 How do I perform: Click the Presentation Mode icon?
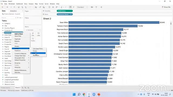pos(96,7)
